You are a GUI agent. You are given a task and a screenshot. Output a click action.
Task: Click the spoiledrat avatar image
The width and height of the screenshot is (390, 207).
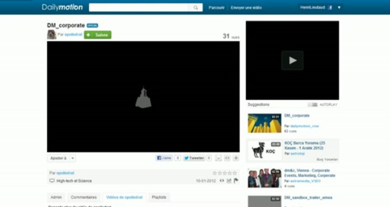(52, 34)
